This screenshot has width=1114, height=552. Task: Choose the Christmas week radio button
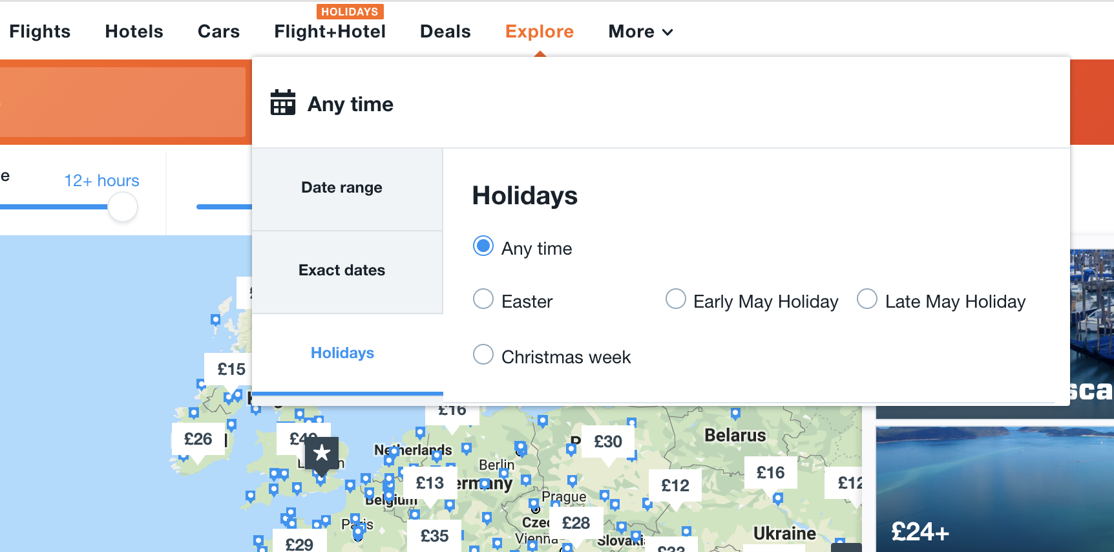coord(483,355)
